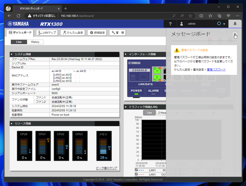246x186 pixels.
Task: Open browser split screen icon
Action: (x=201, y=16)
